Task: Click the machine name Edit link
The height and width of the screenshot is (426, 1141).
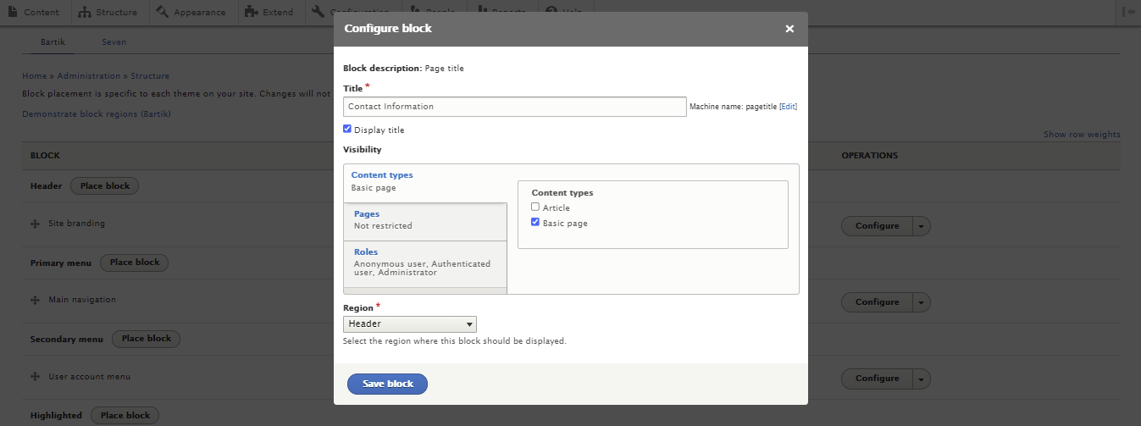Action: click(788, 107)
